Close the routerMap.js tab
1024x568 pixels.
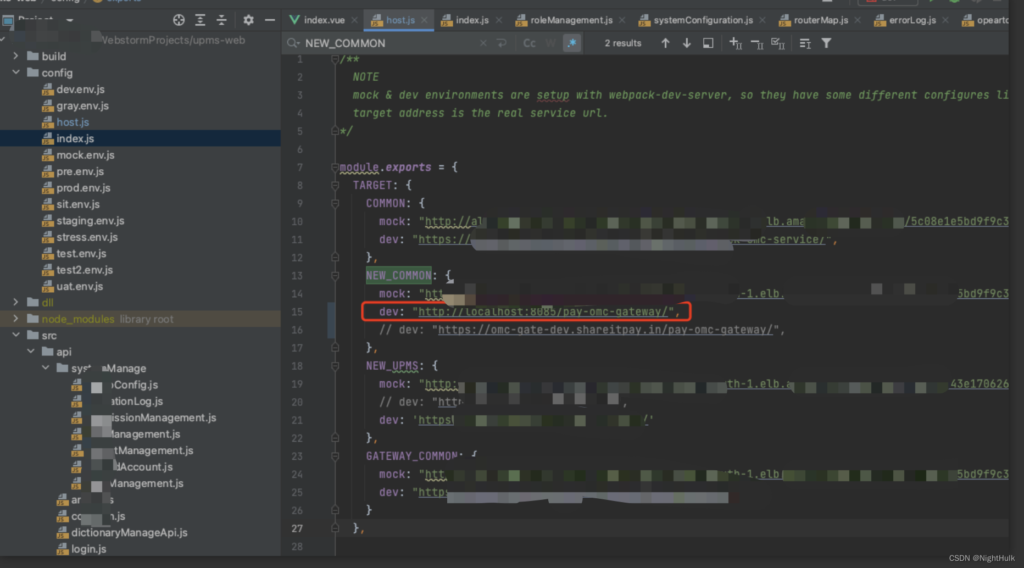pos(858,20)
